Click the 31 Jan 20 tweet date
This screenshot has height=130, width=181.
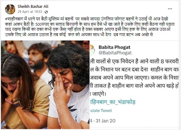(x=106, y=121)
